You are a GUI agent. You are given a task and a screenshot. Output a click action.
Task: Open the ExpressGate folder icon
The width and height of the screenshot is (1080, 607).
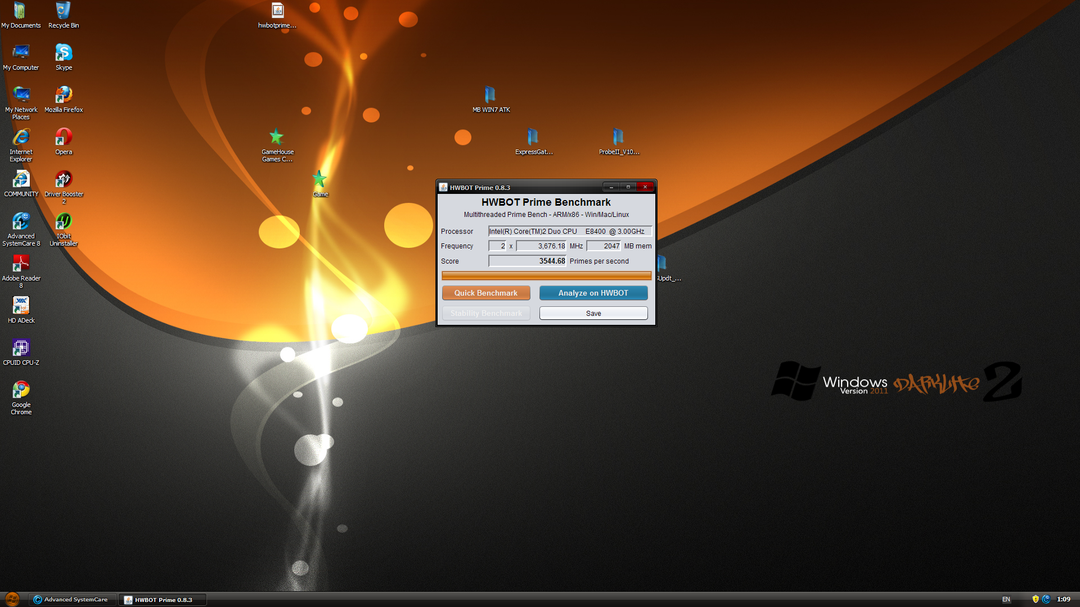[x=534, y=142]
